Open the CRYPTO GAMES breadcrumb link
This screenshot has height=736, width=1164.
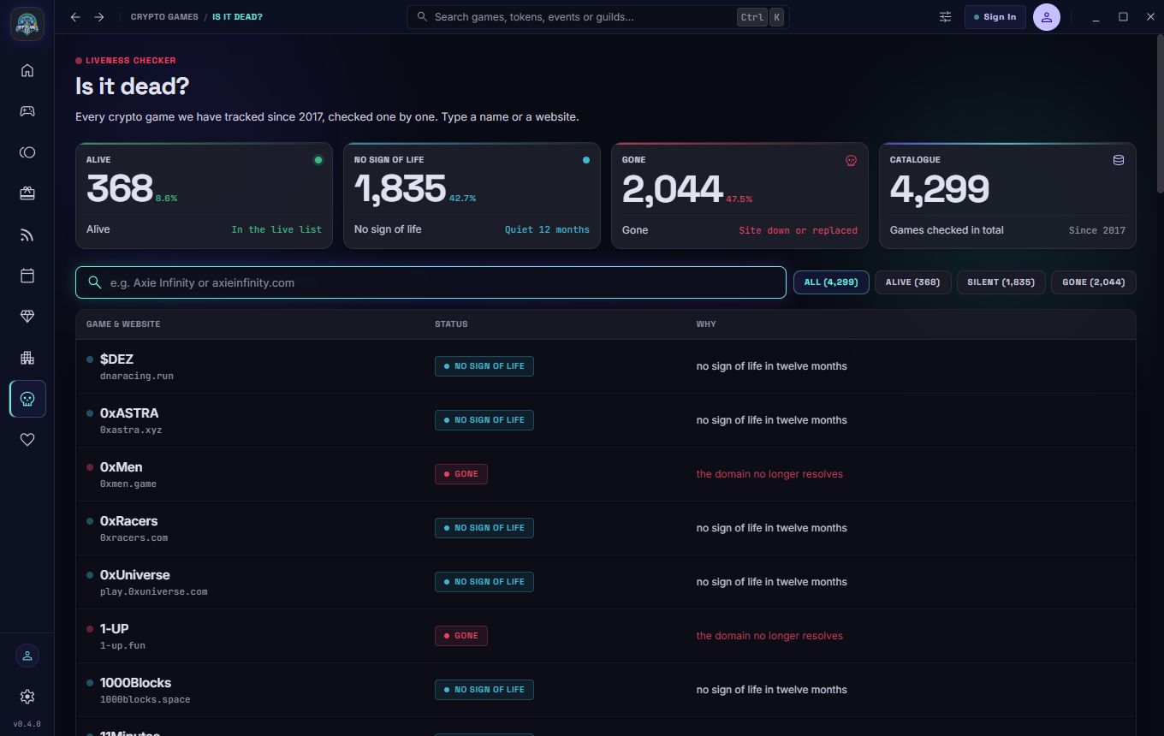pos(164,17)
